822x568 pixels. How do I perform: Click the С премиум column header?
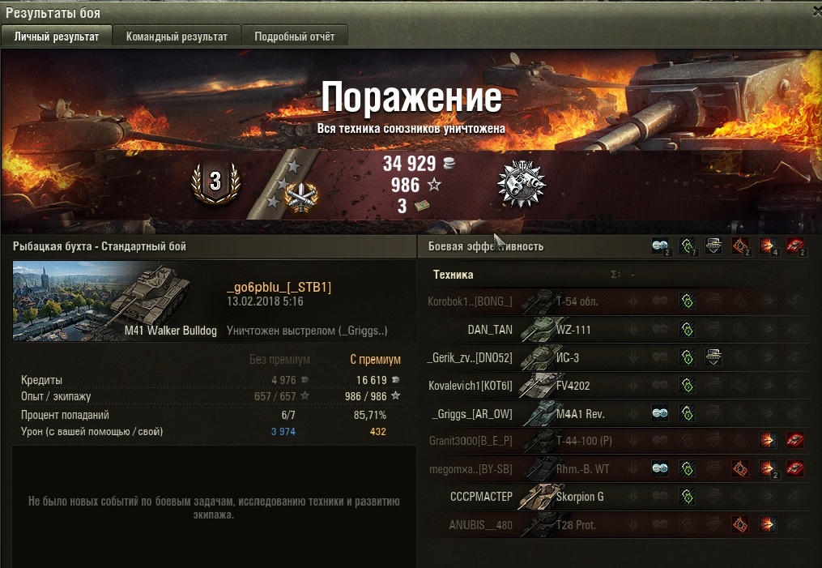pyautogui.click(x=375, y=360)
